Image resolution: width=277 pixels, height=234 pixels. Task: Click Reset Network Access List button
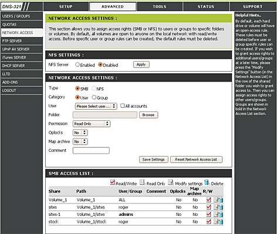pos(196,160)
